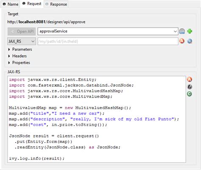
Task: Open the JAX_RS method dropdown
Action: point(22,41)
